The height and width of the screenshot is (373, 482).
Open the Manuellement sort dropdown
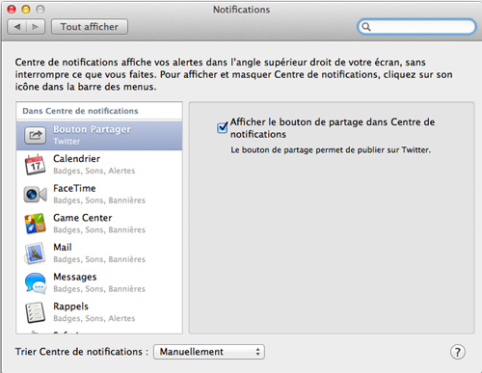tap(209, 352)
